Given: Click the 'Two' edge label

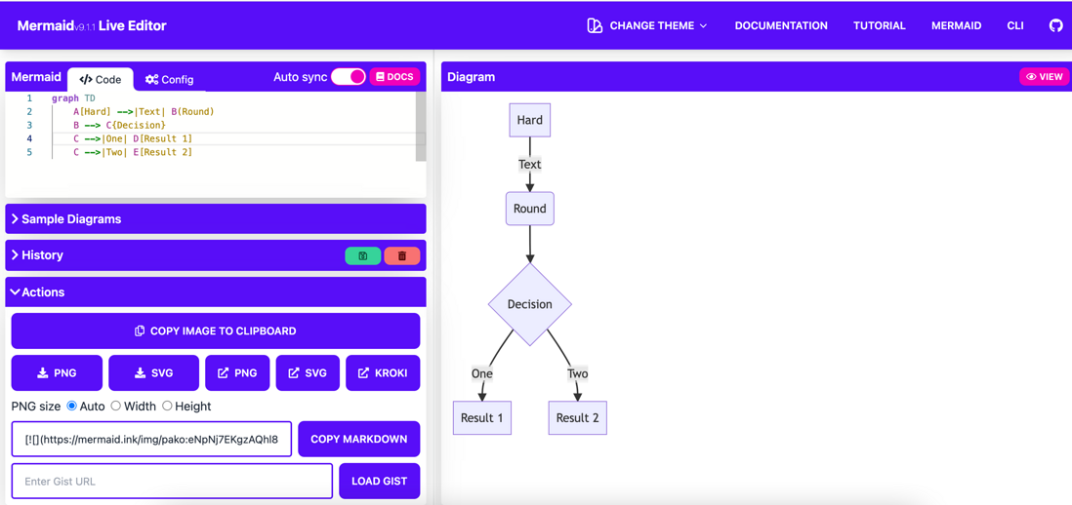Looking at the screenshot, I should (x=578, y=373).
